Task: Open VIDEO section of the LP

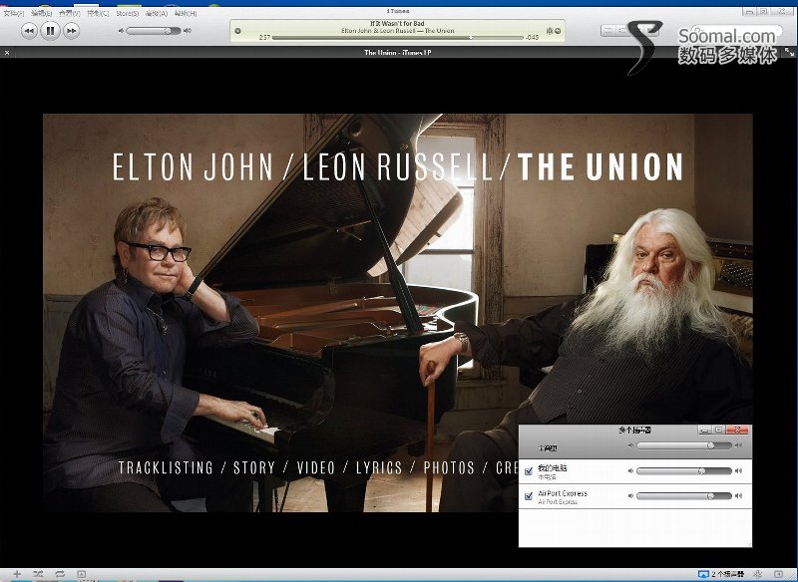Action: pos(316,467)
